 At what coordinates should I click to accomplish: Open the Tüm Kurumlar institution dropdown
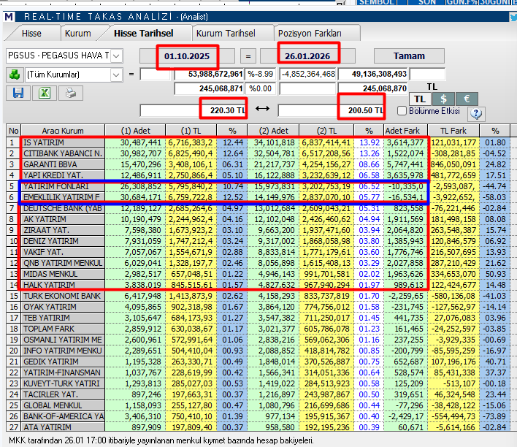[116, 75]
